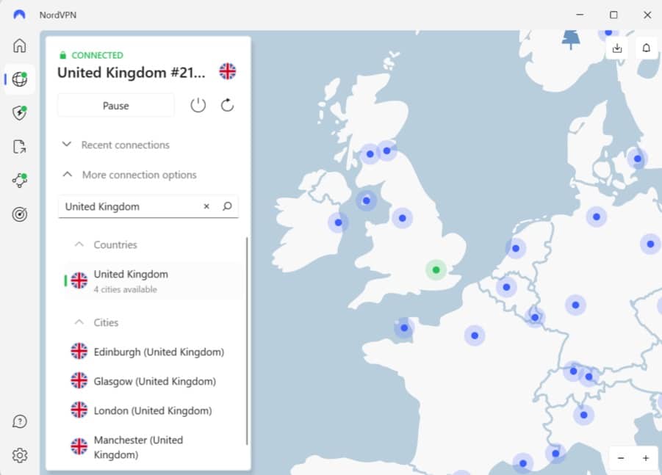Select the globe VPN icon in the sidebar

click(x=19, y=79)
